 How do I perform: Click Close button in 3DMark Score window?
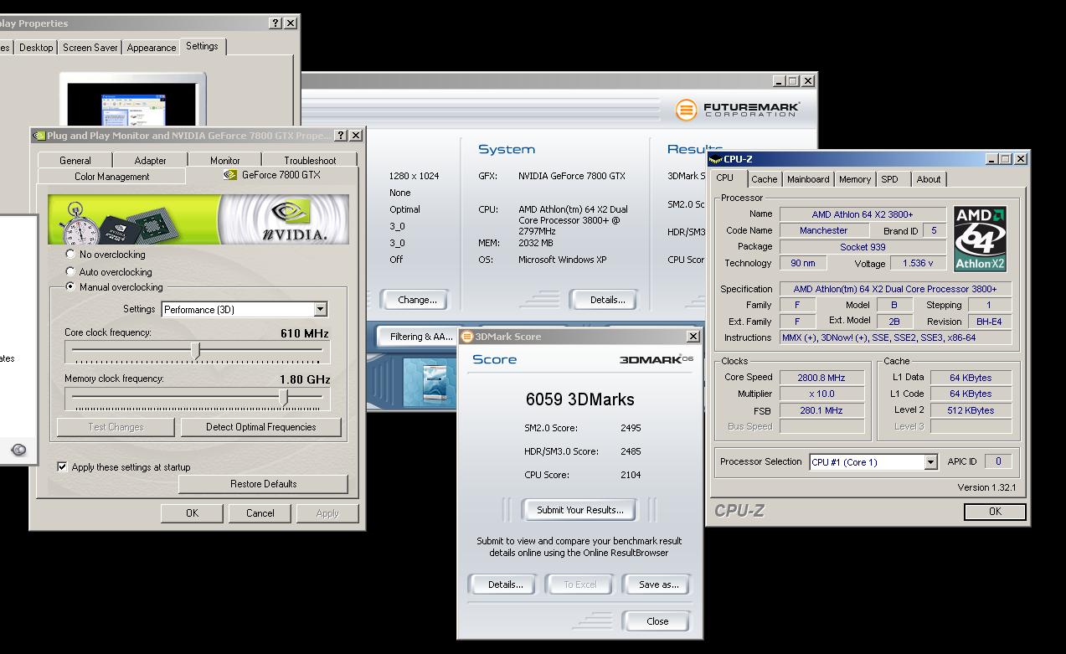click(x=657, y=621)
